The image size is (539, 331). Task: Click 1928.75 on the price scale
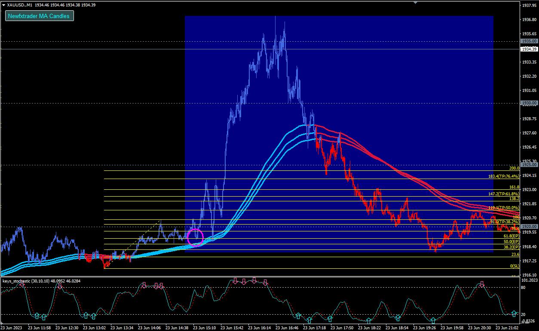(529, 119)
